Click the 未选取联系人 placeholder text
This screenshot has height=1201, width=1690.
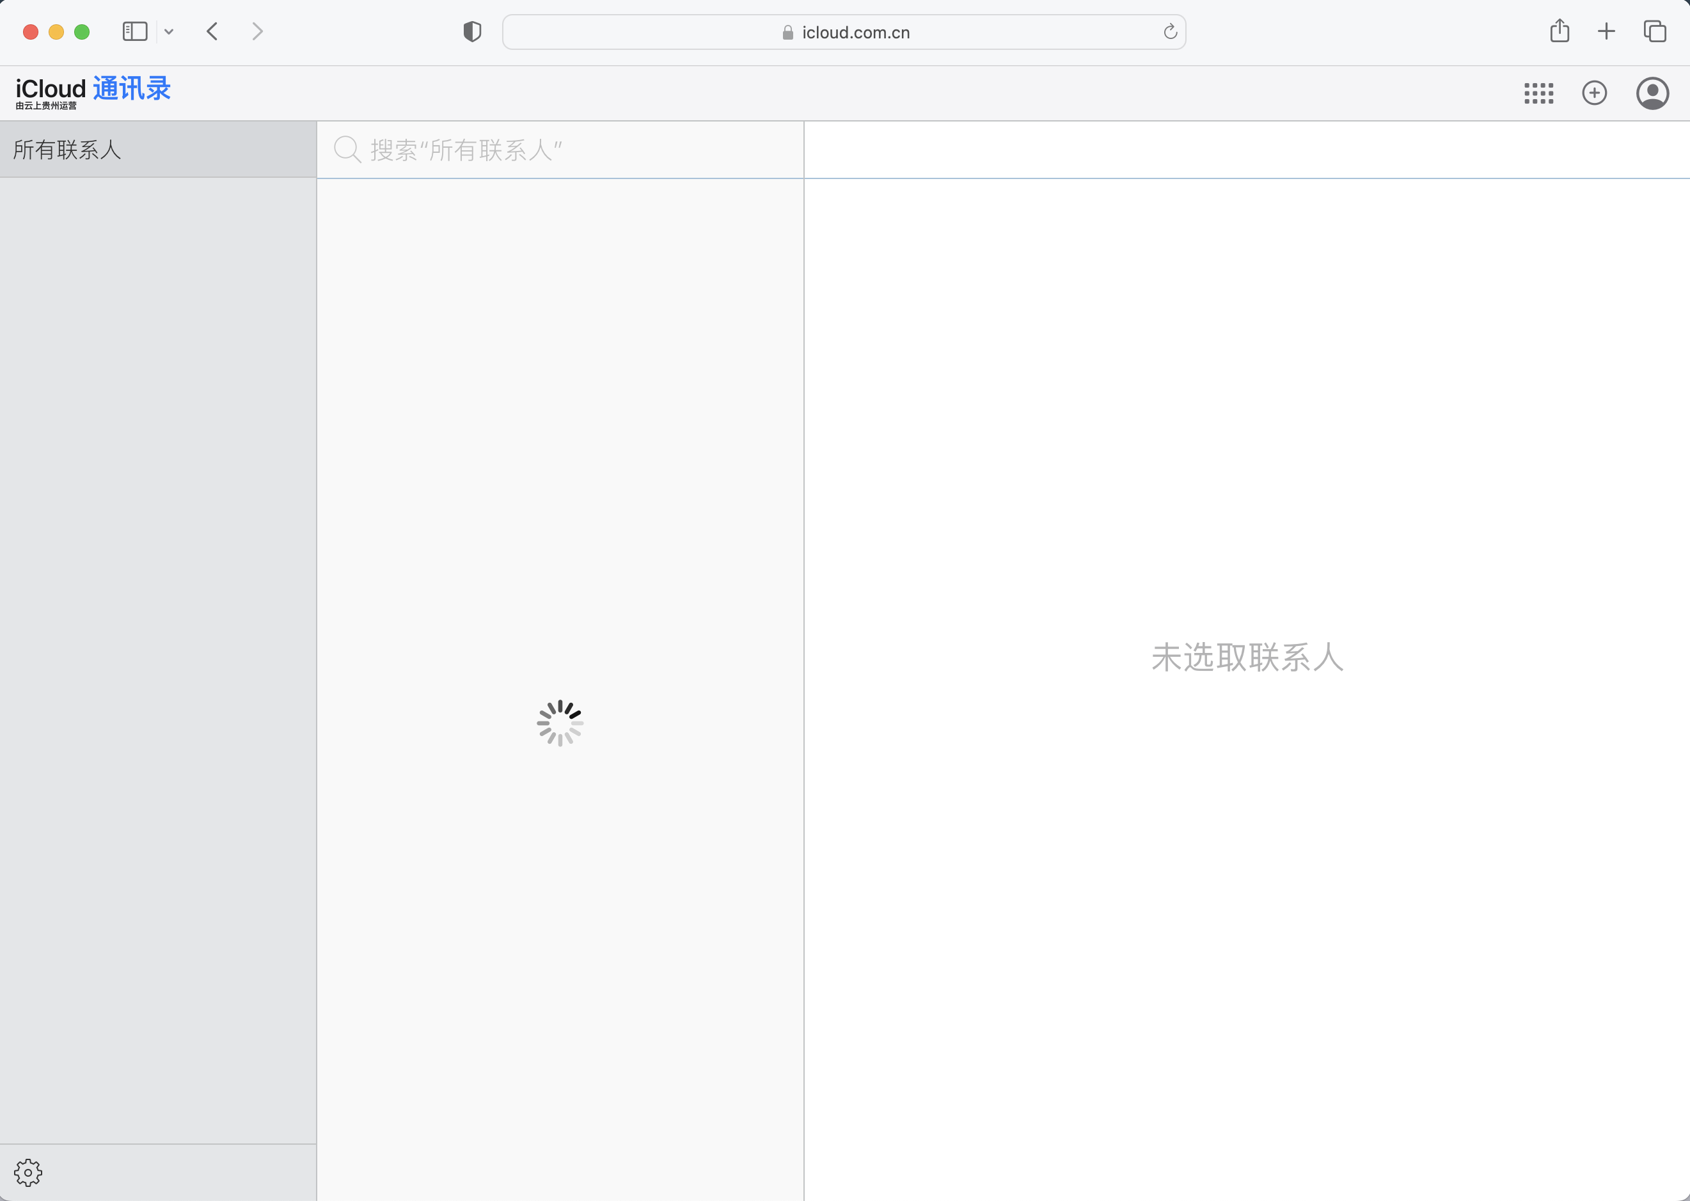1247,657
